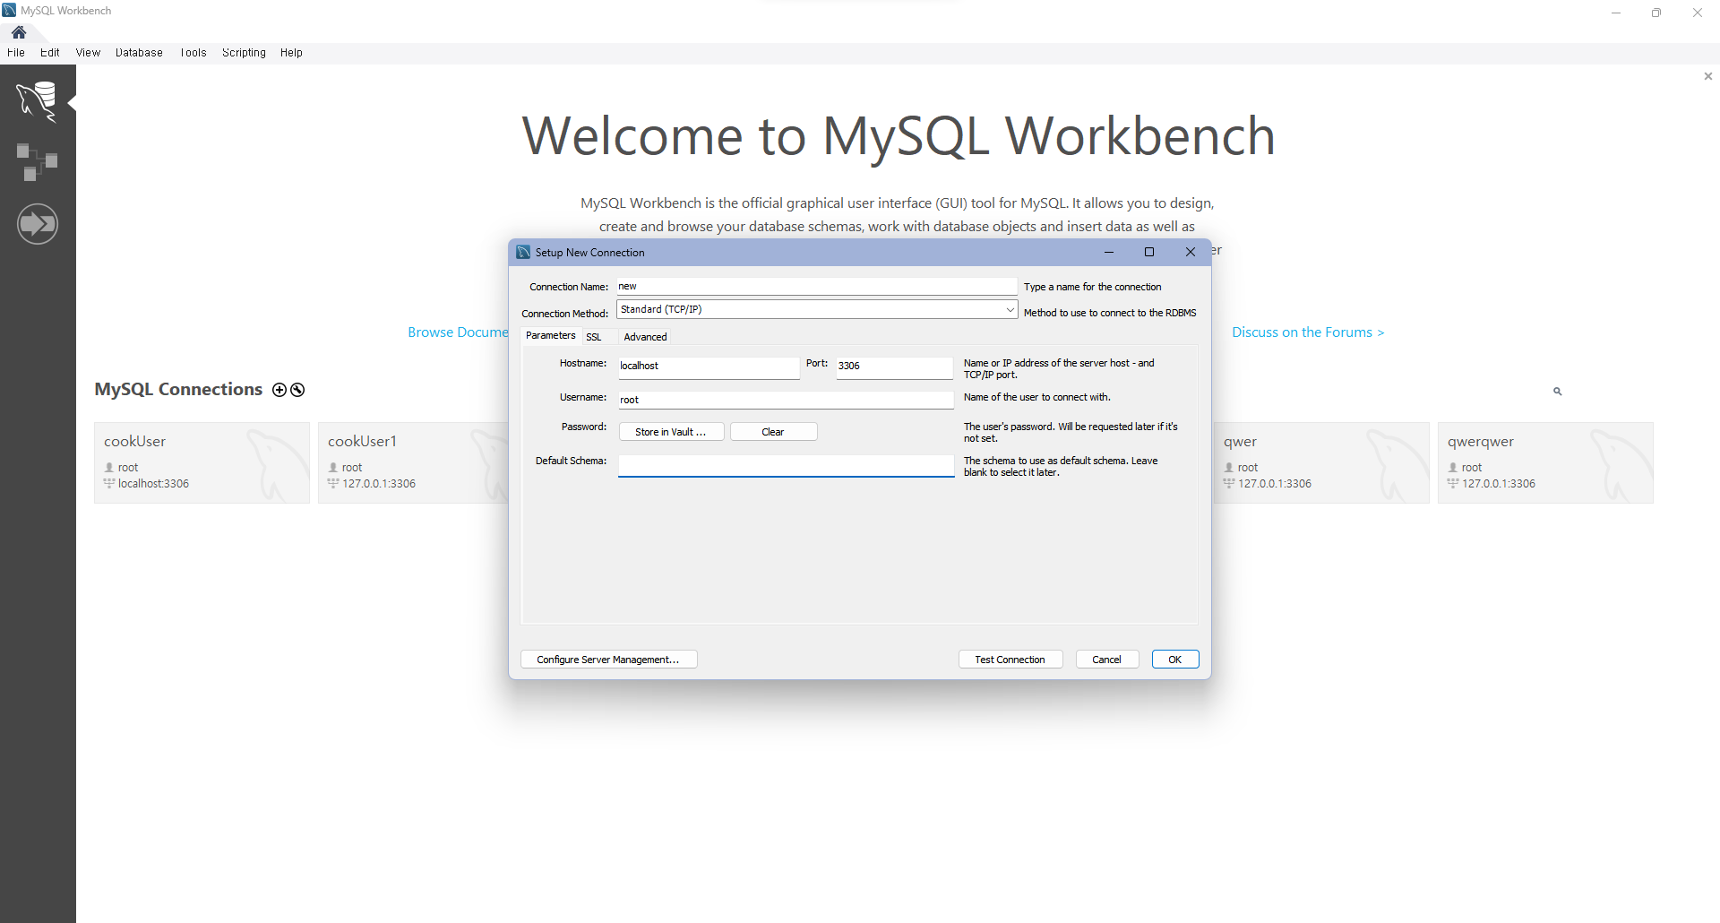Click the 'Welcome to MySQL Workbench' heading
This screenshot has width=1720, height=923.
(899, 136)
